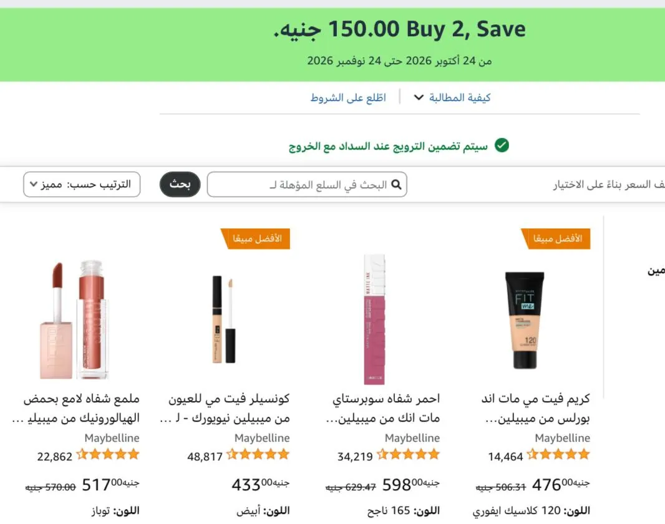
Task: Click star rating of lip gloss with 22,862 reviews
Action: click(108, 455)
